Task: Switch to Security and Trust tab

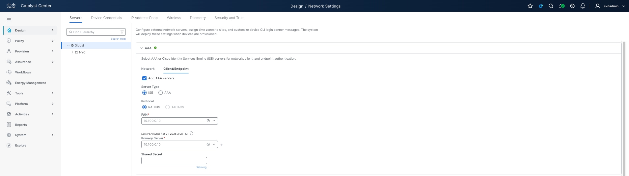Action: [x=230, y=18]
